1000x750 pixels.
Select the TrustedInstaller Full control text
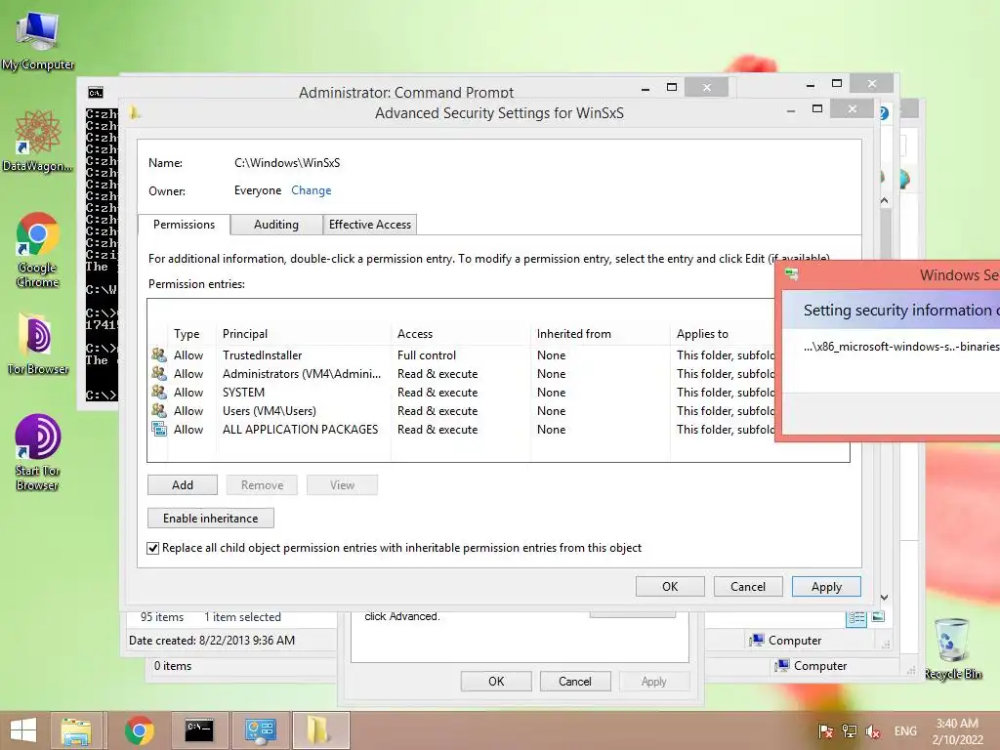[x=427, y=355]
